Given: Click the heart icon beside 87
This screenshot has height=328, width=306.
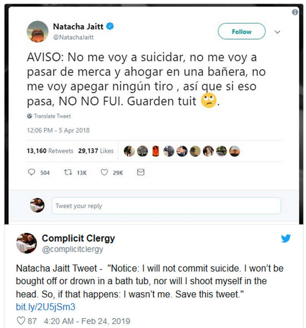Looking at the screenshot, I should click(x=21, y=321).
